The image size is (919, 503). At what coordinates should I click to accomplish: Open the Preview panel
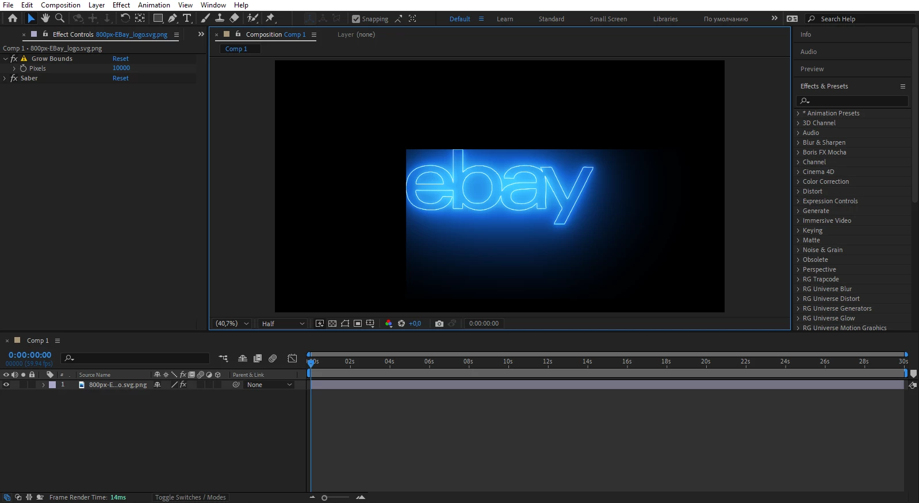tap(812, 69)
